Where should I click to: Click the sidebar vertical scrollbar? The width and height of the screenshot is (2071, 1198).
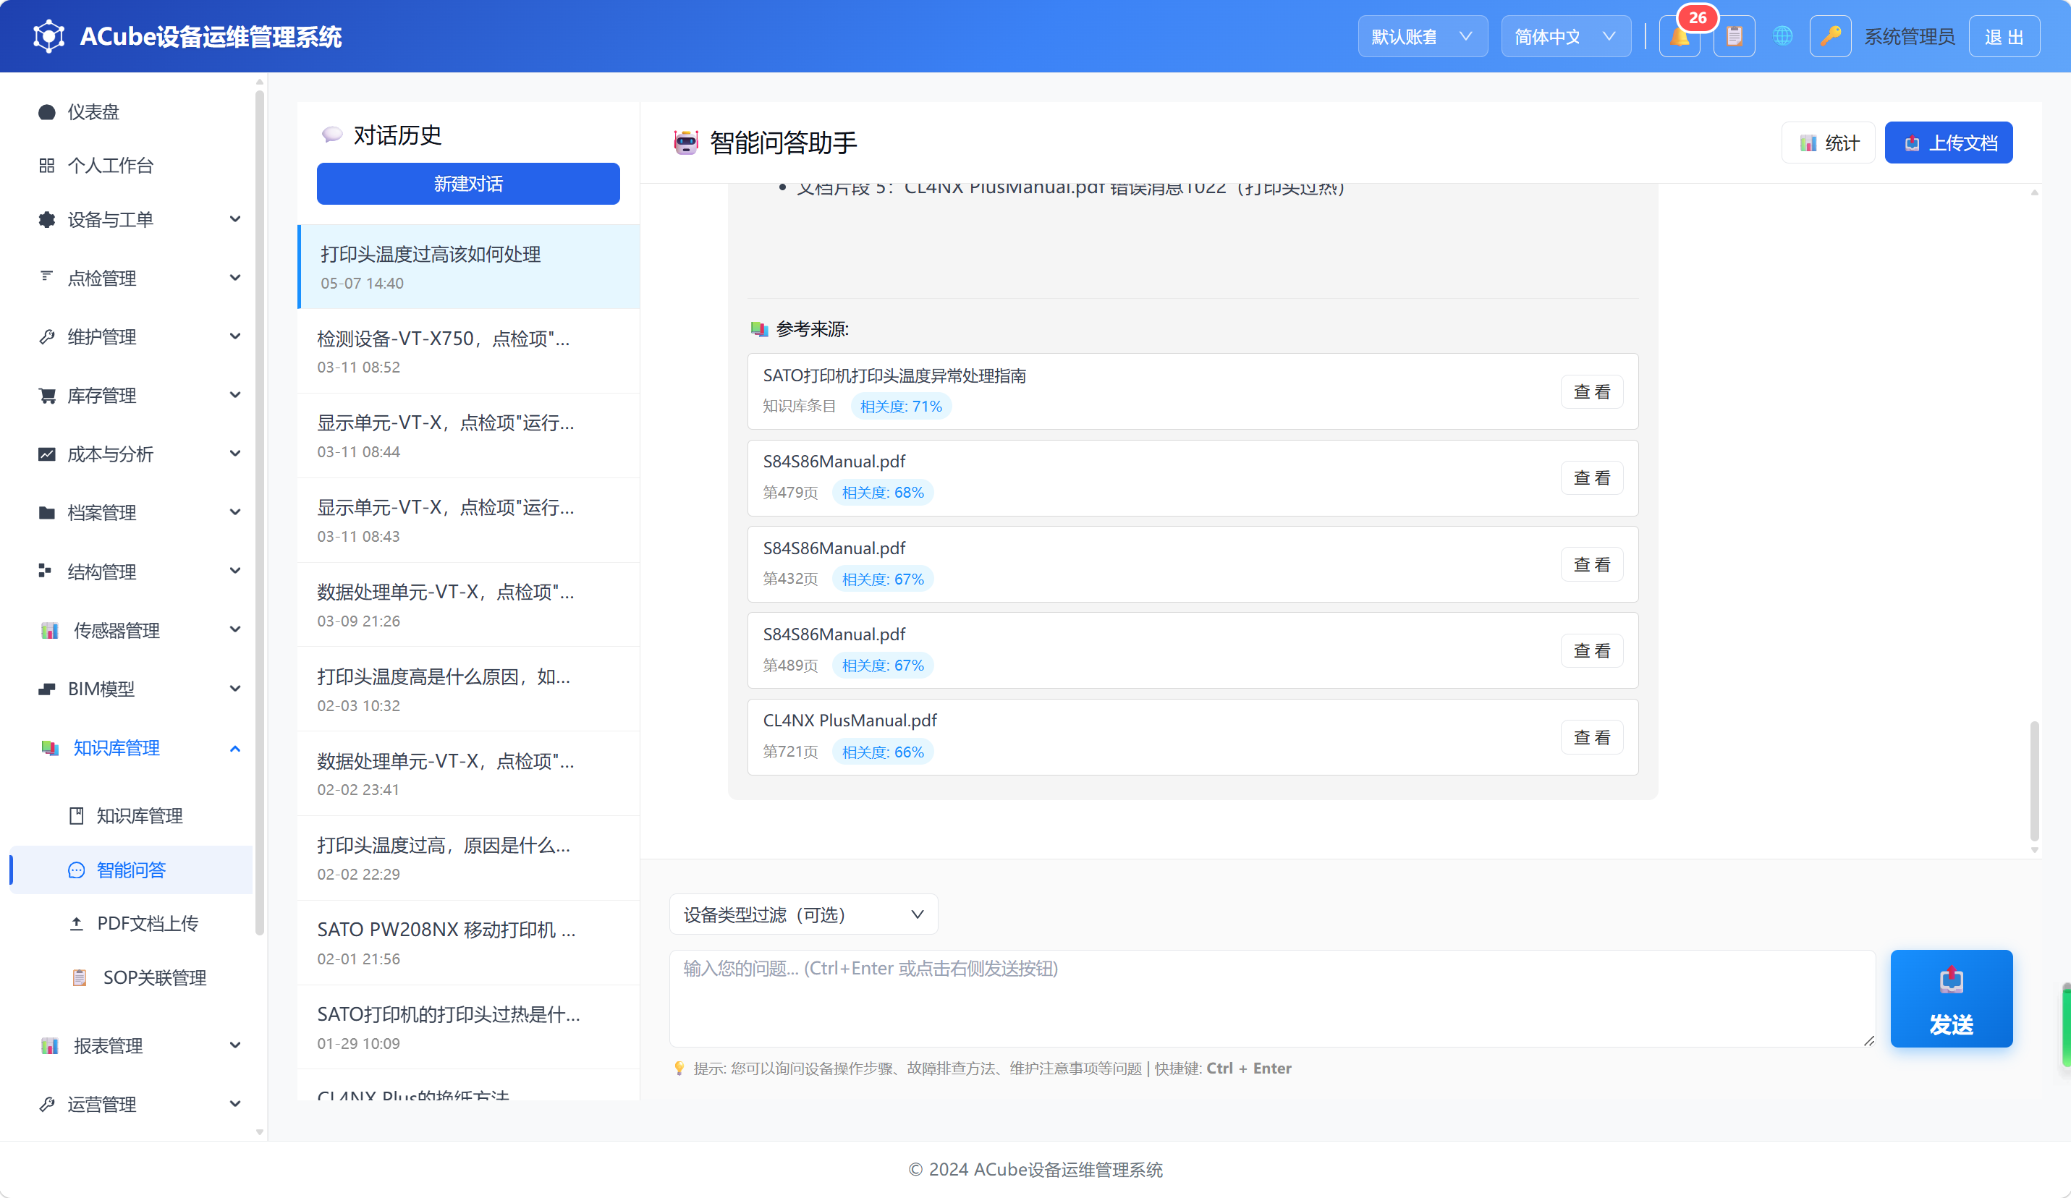(260, 514)
